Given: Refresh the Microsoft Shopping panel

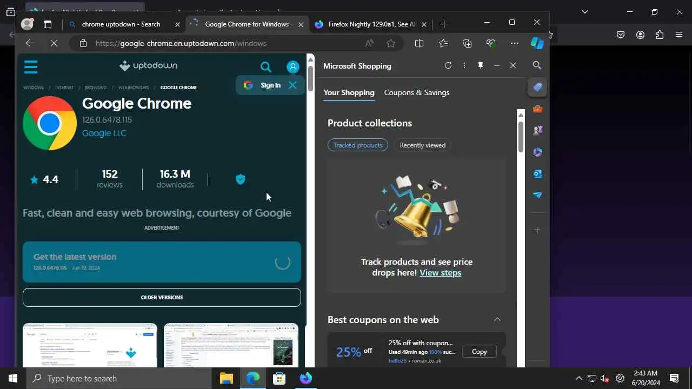Looking at the screenshot, I should (448, 65).
